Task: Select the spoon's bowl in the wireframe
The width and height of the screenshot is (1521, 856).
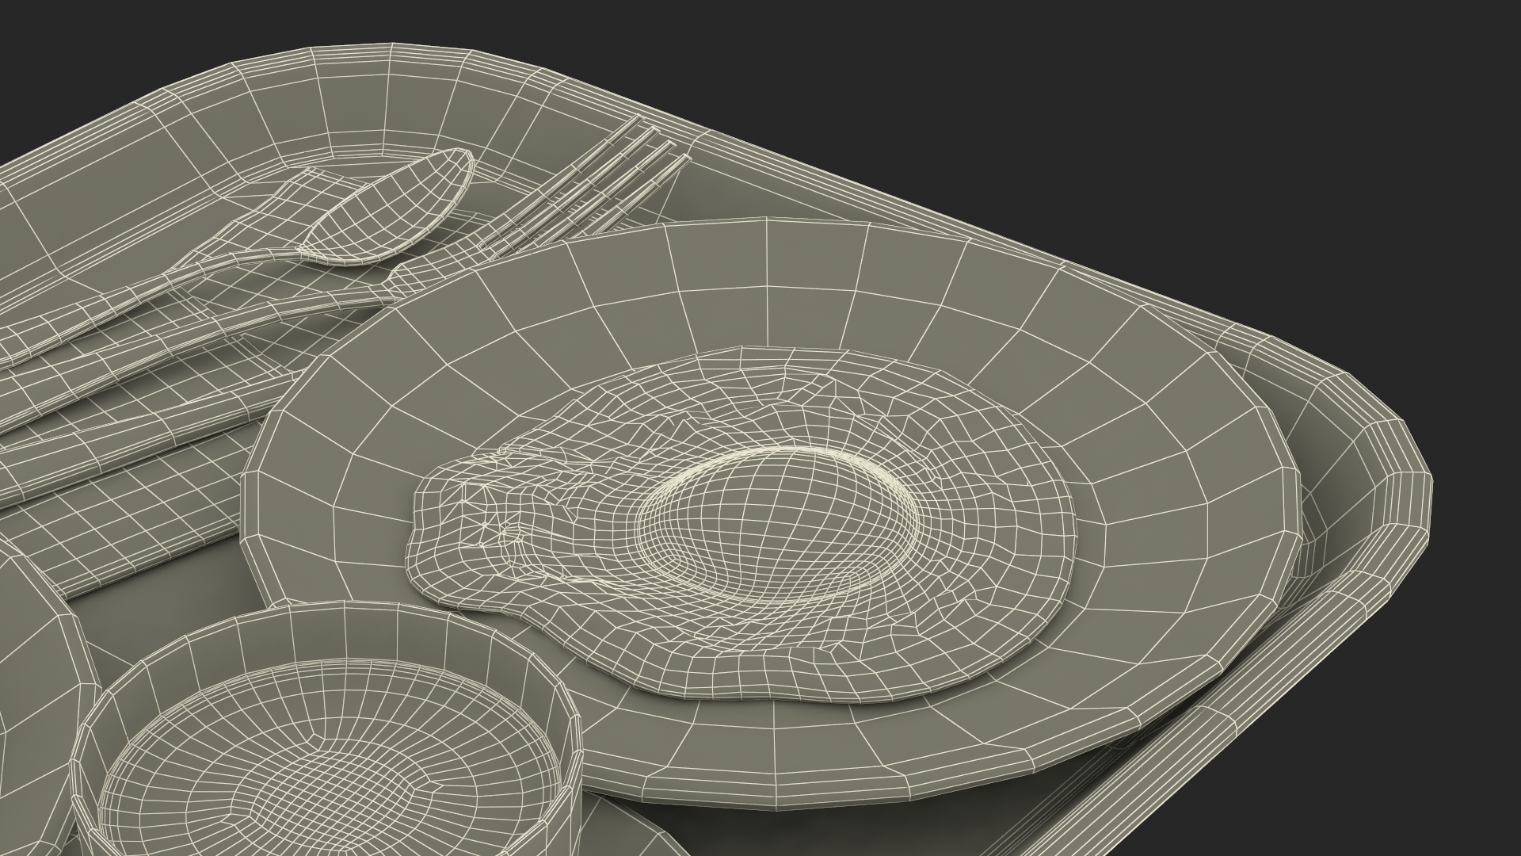Action: tap(386, 208)
